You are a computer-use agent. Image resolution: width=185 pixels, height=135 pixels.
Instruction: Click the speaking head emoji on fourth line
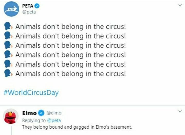click(9, 55)
